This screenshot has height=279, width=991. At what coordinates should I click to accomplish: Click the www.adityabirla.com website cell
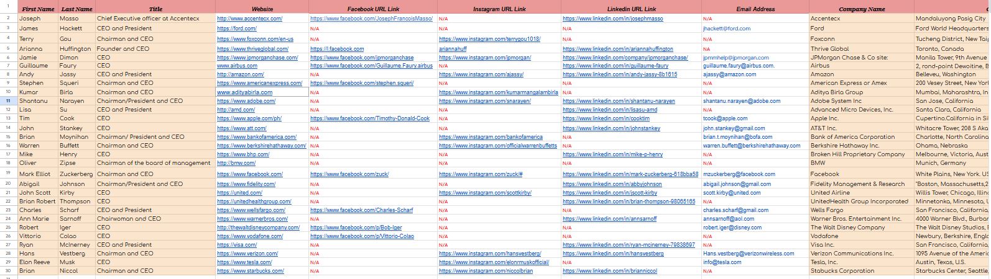coord(262,92)
